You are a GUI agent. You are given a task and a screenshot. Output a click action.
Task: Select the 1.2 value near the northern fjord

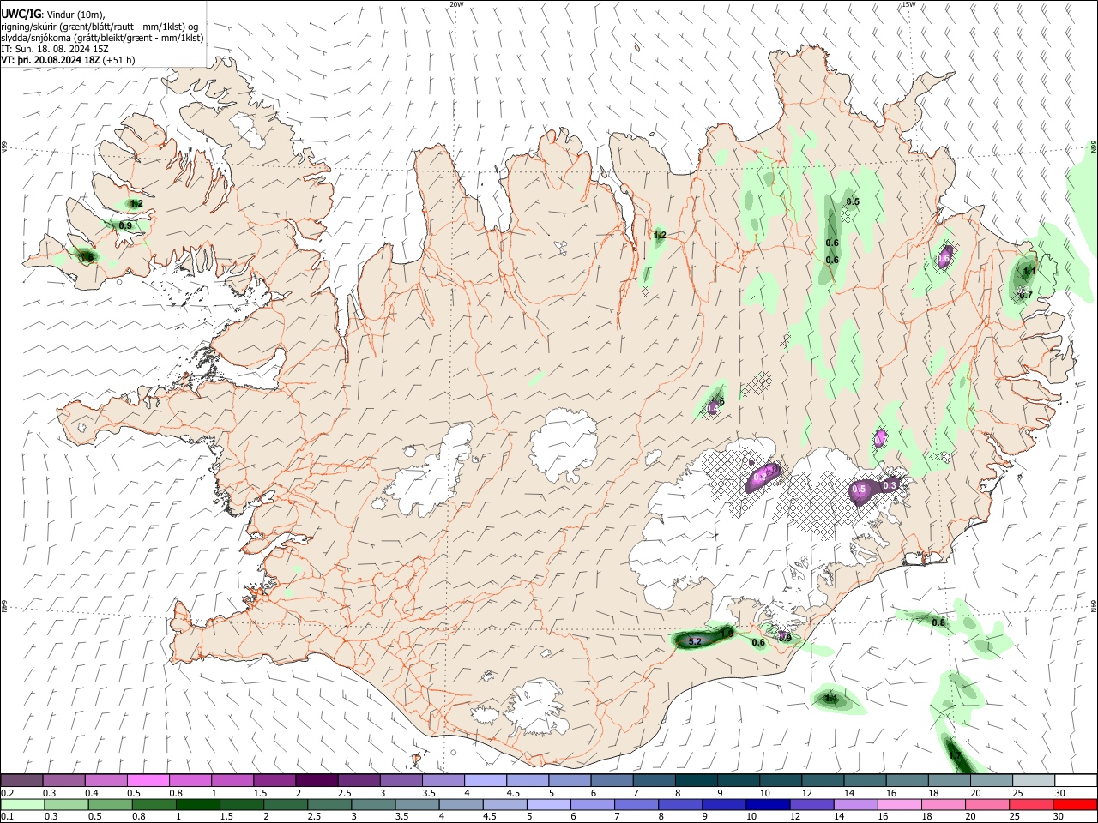[x=660, y=235]
